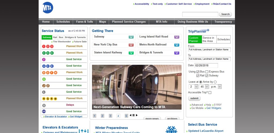Viewport: 274px width, 133px height.
Task: Go to next news slide arrow
Action: click(137, 115)
